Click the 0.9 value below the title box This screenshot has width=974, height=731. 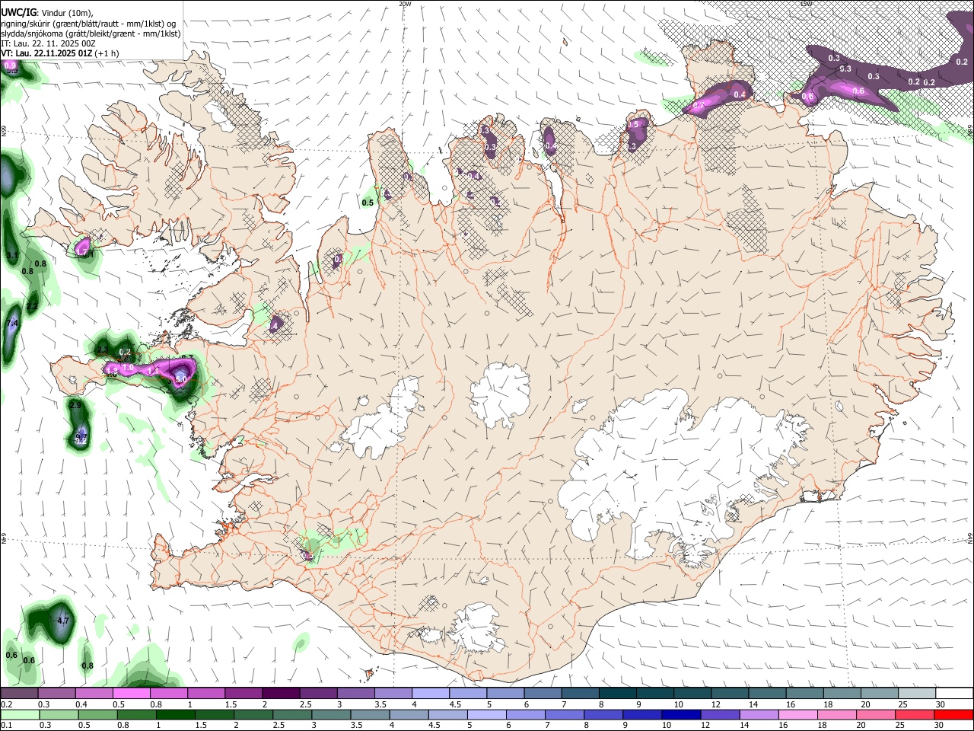point(10,66)
